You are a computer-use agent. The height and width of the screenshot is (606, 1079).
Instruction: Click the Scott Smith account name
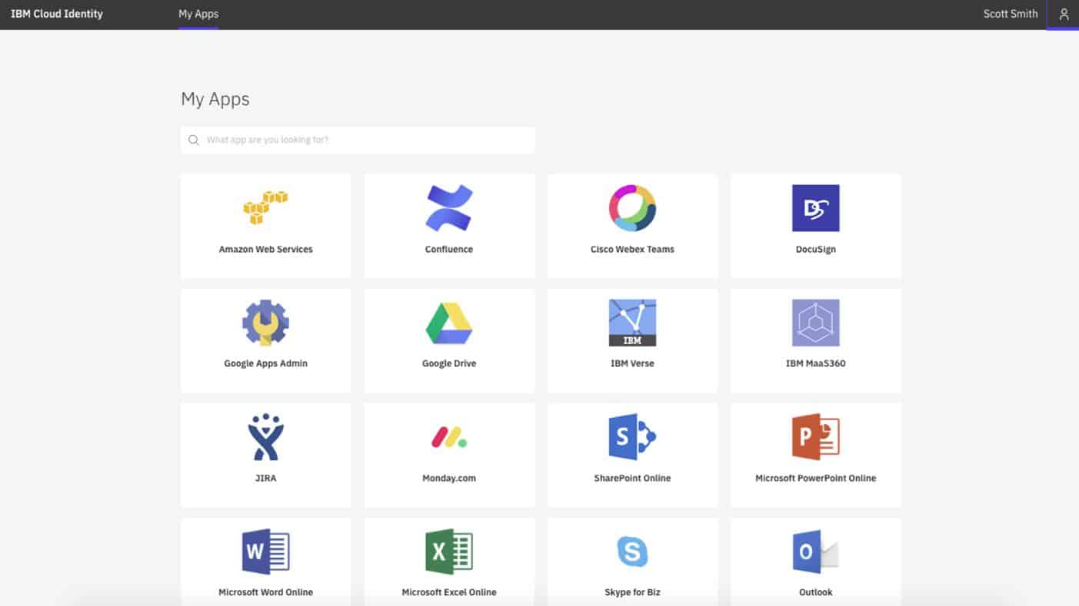(x=1011, y=14)
